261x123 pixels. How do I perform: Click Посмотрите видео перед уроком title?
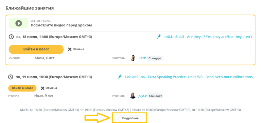61,25
